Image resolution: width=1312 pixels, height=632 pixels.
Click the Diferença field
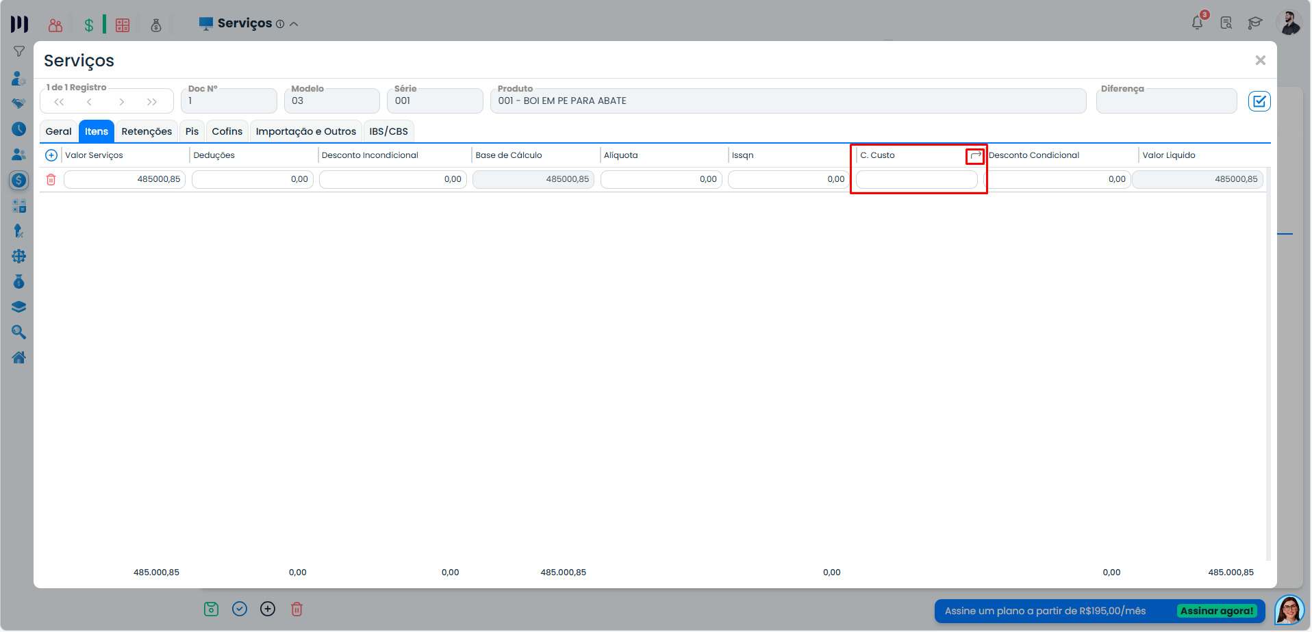(x=1166, y=101)
